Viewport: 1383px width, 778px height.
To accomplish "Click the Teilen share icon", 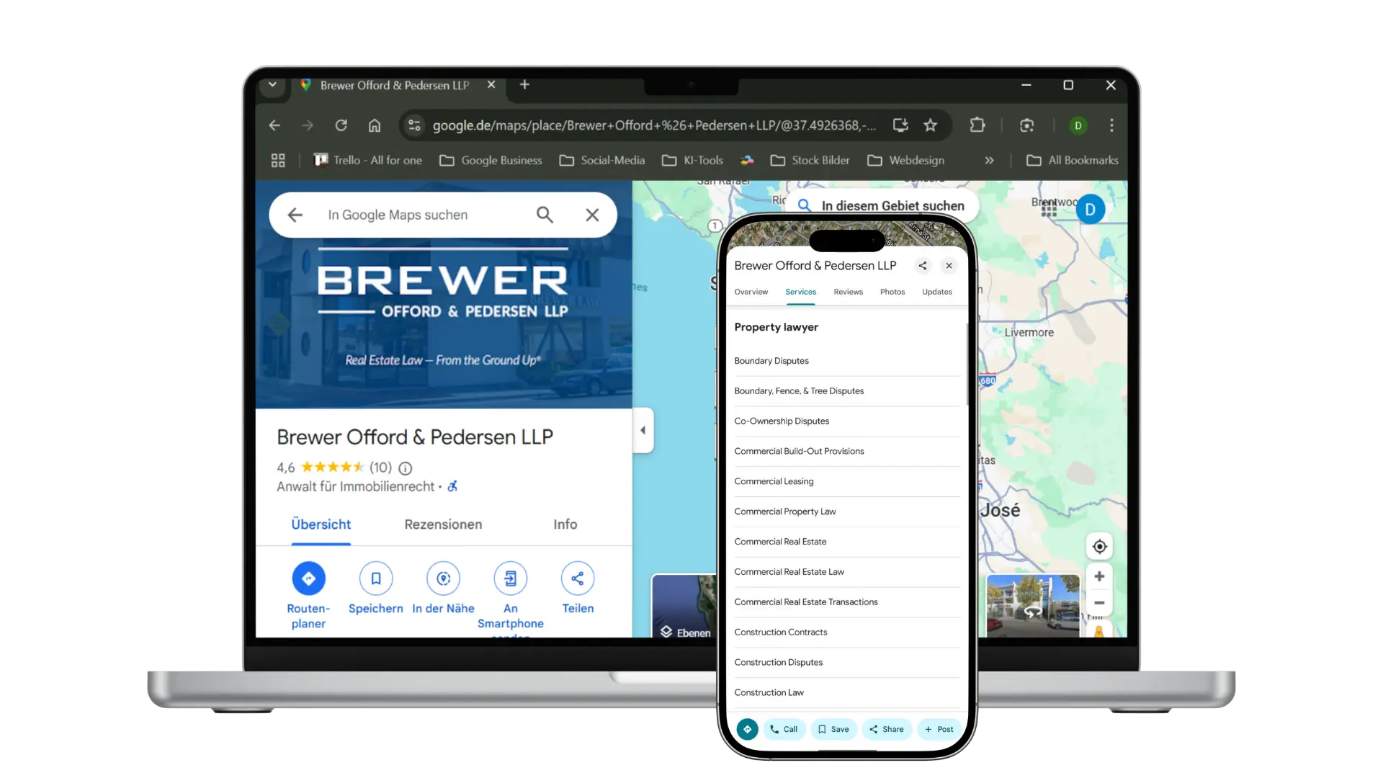I will pos(578,578).
